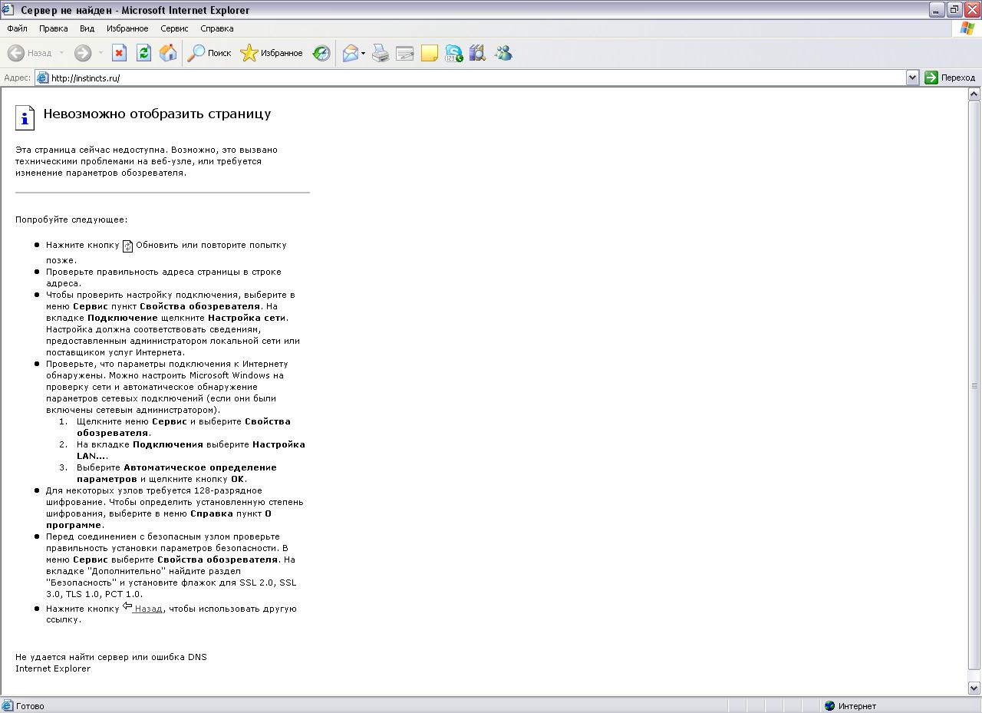
Task: Click the Обновить refresh icon in page text
Action: (x=128, y=246)
